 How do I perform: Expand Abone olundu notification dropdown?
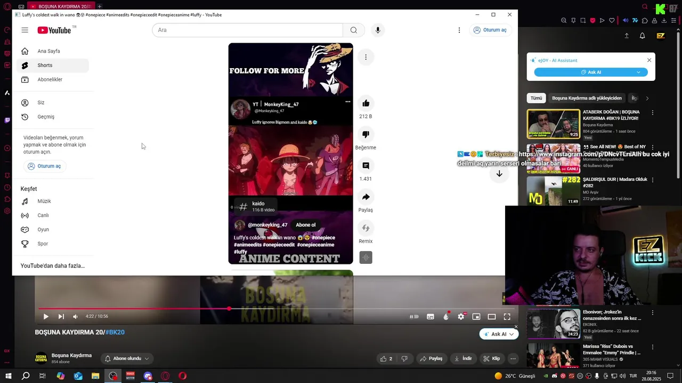coord(127,359)
